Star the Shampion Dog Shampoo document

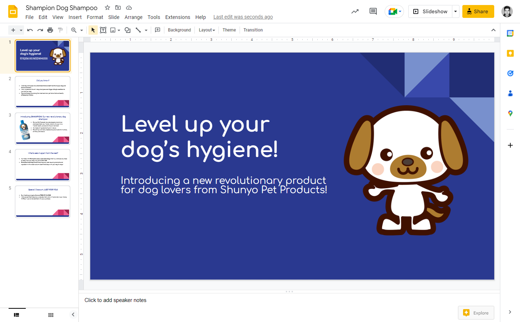(107, 8)
